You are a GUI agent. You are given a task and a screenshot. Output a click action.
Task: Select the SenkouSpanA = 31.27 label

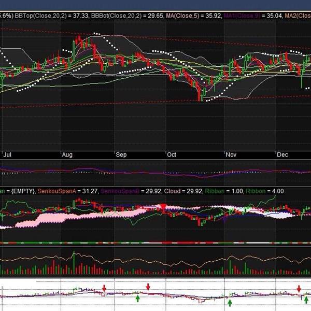pyautogui.click(x=67, y=191)
